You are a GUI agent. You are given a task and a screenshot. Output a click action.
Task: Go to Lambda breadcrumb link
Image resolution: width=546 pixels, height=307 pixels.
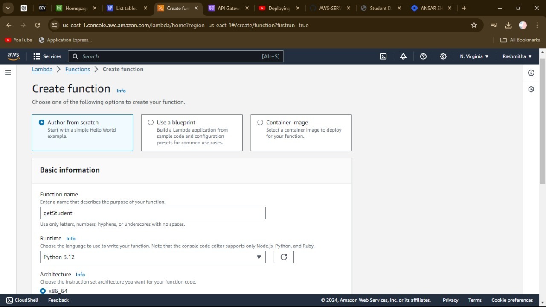coord(42,69)
